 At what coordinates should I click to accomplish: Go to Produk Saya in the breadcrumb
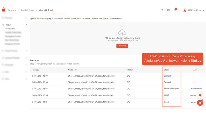28,10
